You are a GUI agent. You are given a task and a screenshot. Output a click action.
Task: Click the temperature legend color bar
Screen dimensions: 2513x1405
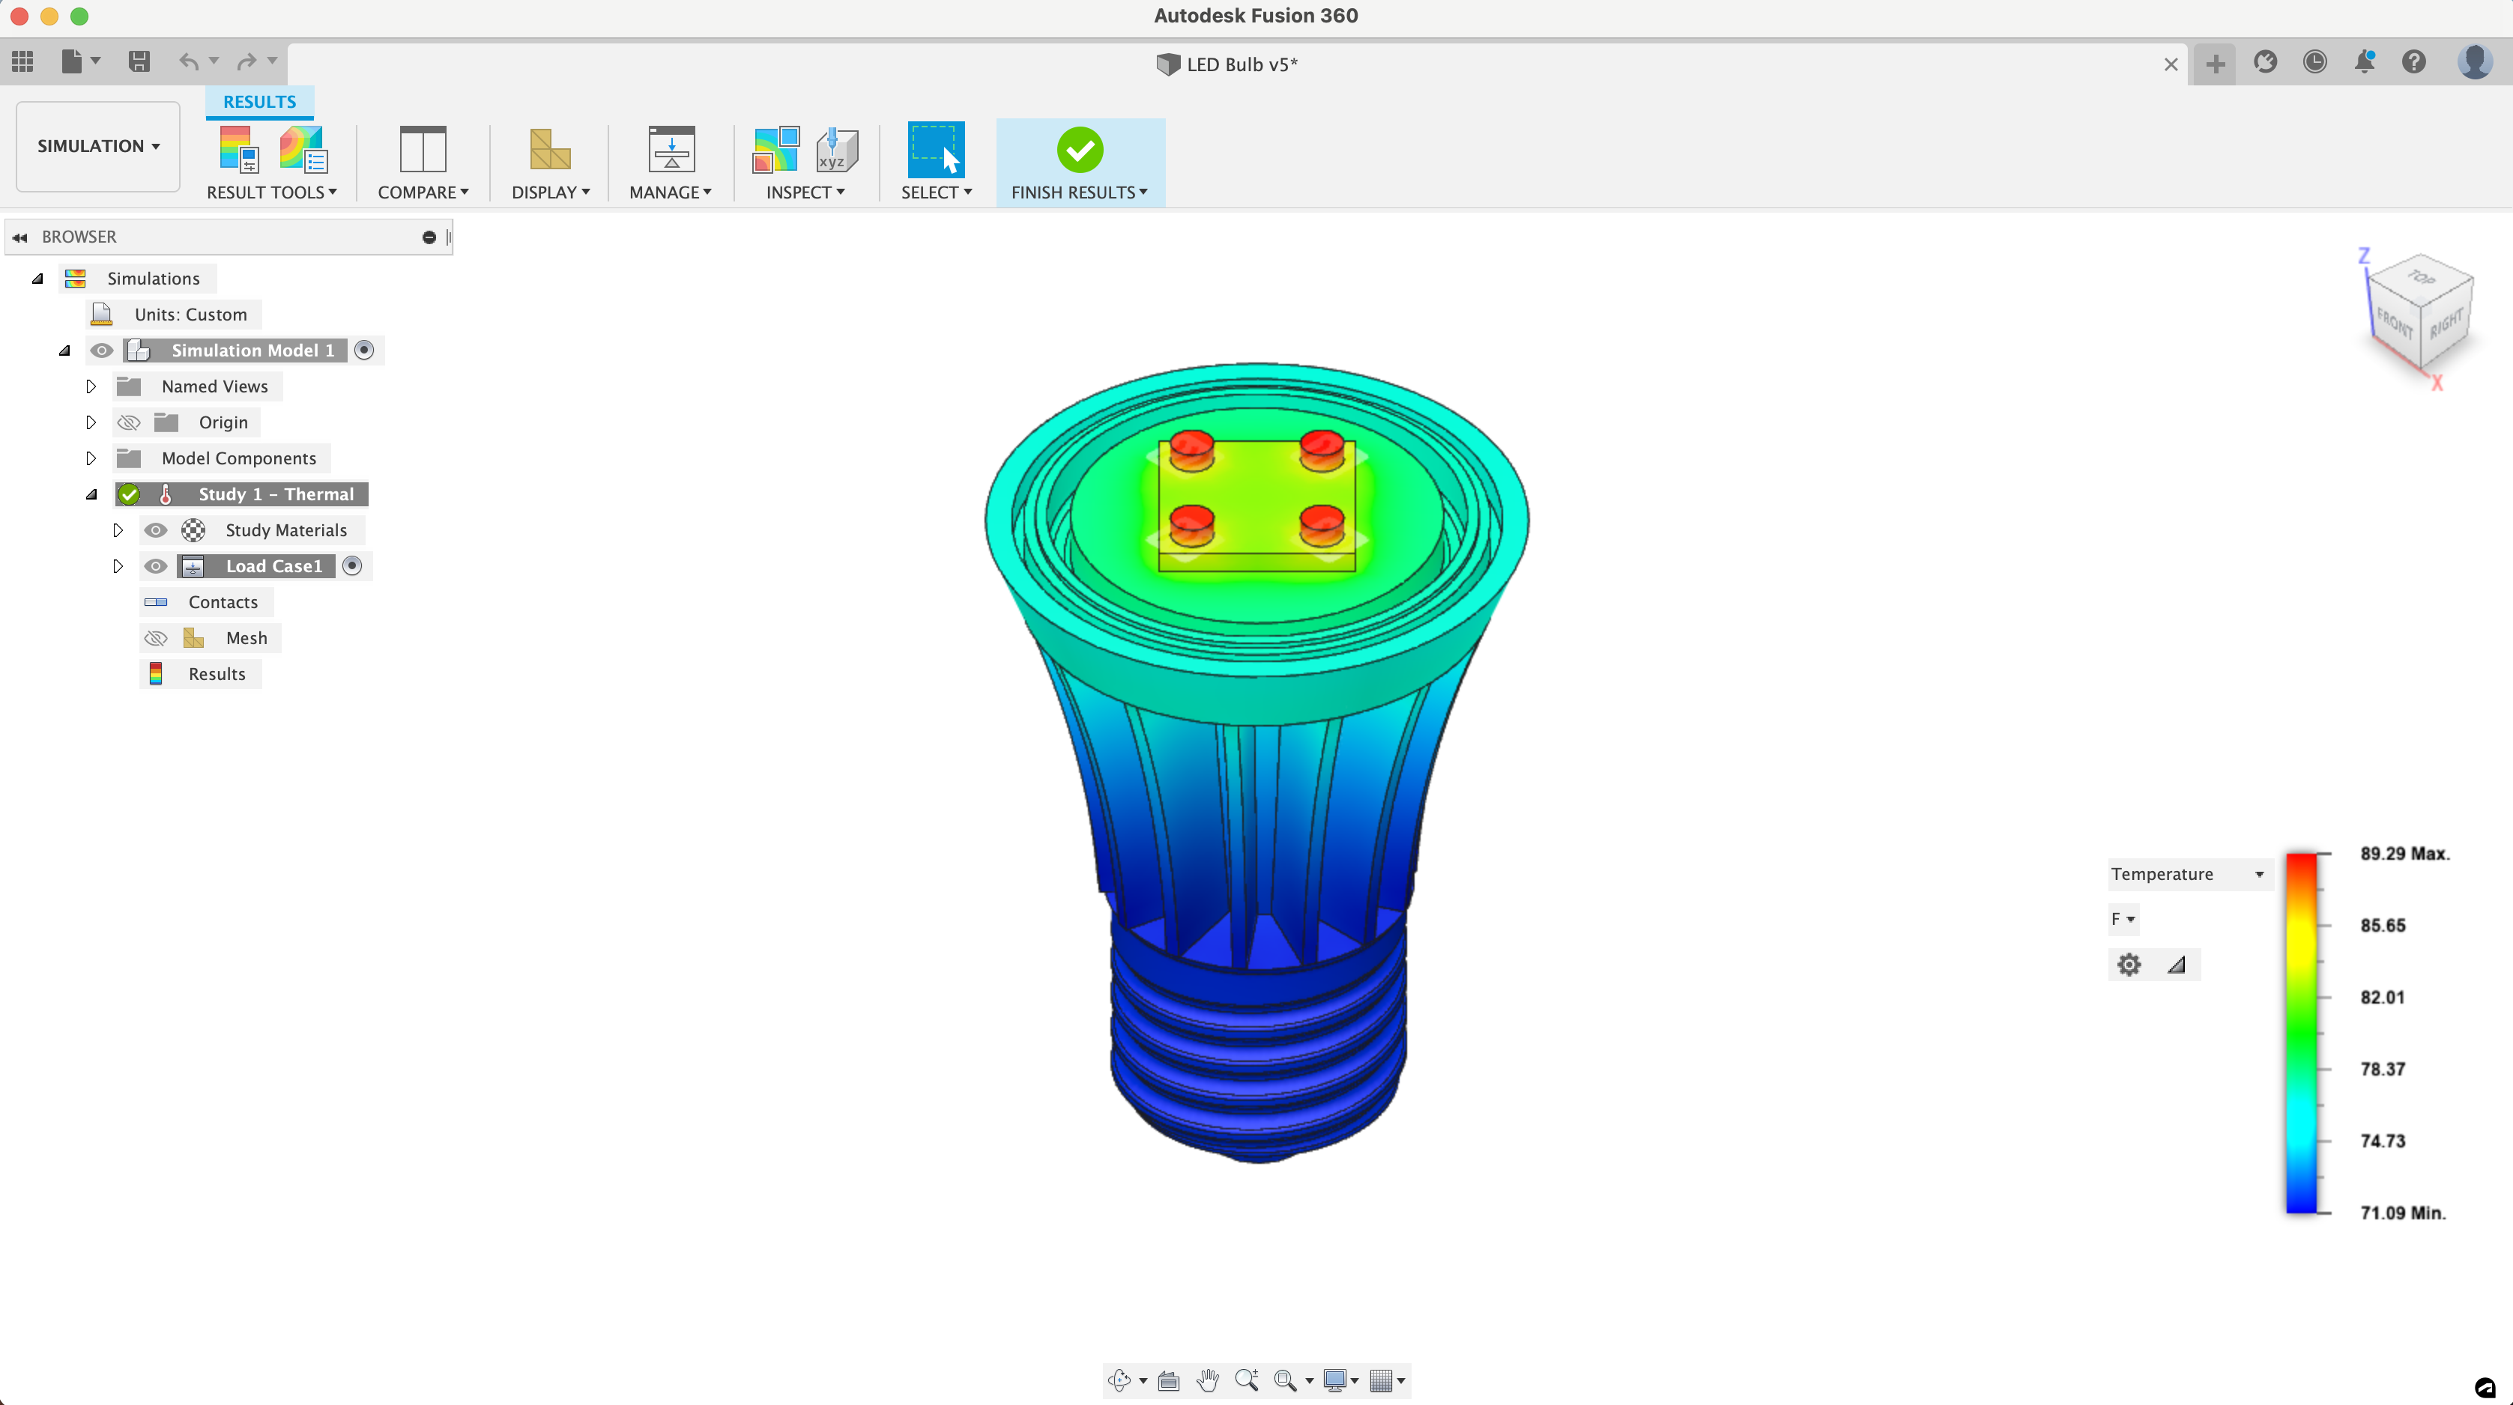2300,1034
